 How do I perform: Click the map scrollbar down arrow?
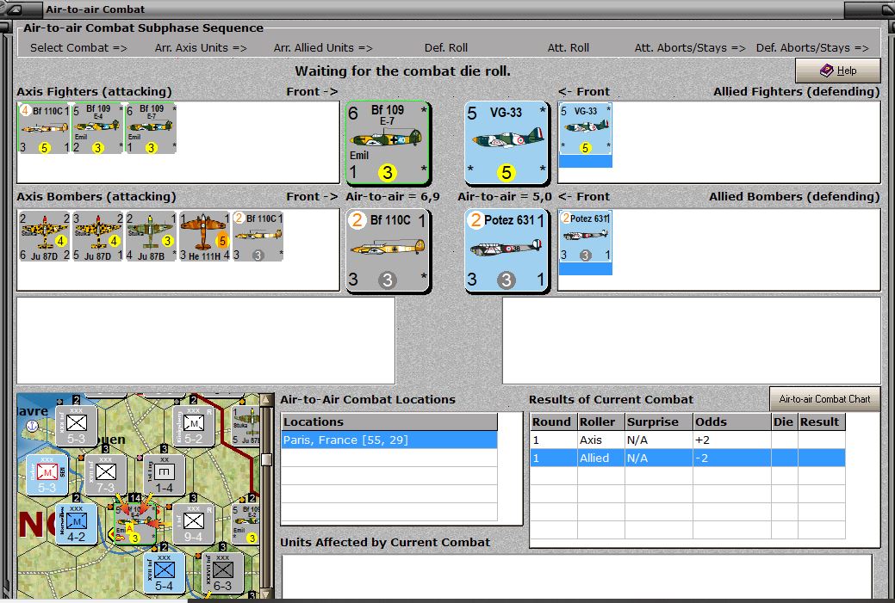(x=266, y=594)
